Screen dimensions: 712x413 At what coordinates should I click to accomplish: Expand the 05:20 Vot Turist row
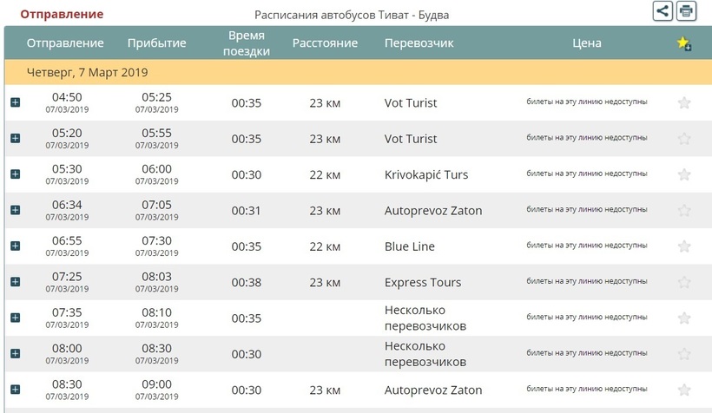[15, 138]
